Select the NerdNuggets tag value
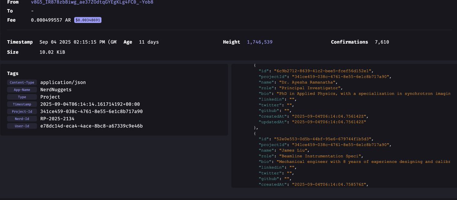Screen dimensions: 457x200 point(56,90)
